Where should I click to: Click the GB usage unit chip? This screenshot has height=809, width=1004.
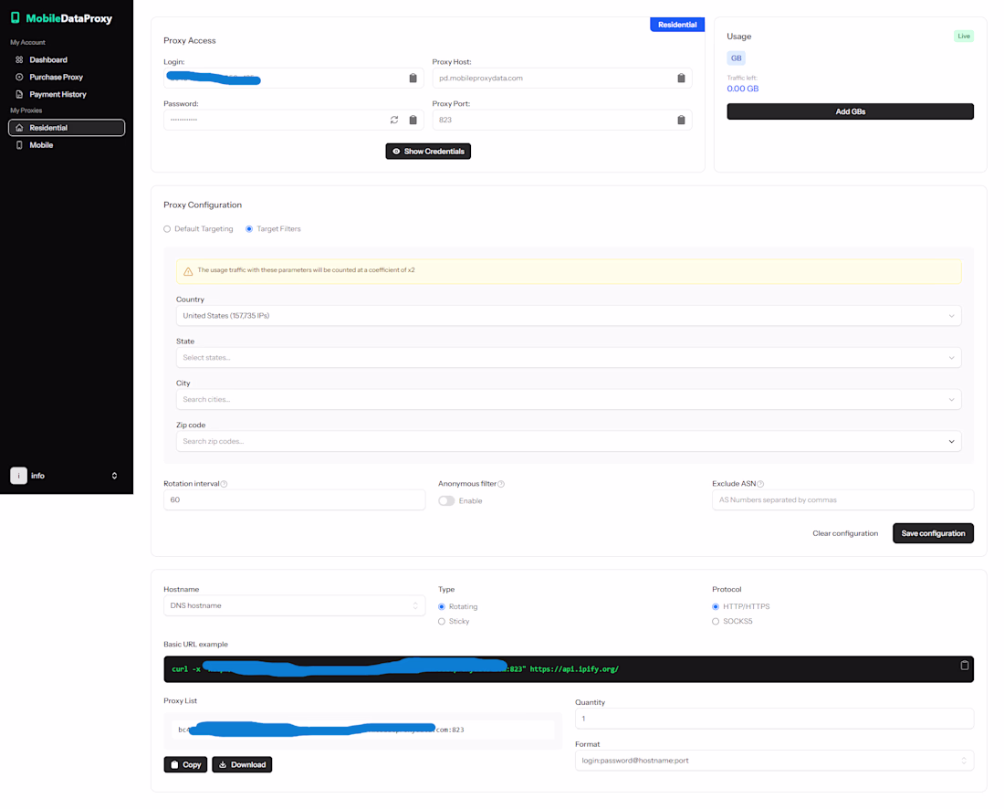tap(737, 58)
